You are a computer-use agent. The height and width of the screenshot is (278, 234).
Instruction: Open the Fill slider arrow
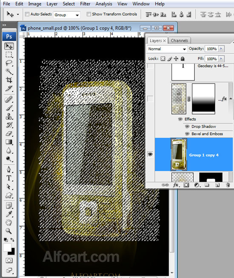(221, 58)
